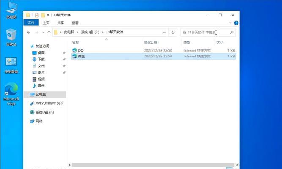Go back with the left arrow
Viewport: 282px width, 169px height.
point(29,33)
